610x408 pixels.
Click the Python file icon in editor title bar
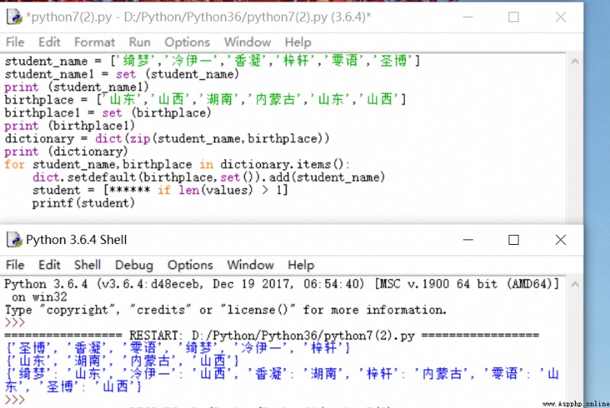[14, 17]
